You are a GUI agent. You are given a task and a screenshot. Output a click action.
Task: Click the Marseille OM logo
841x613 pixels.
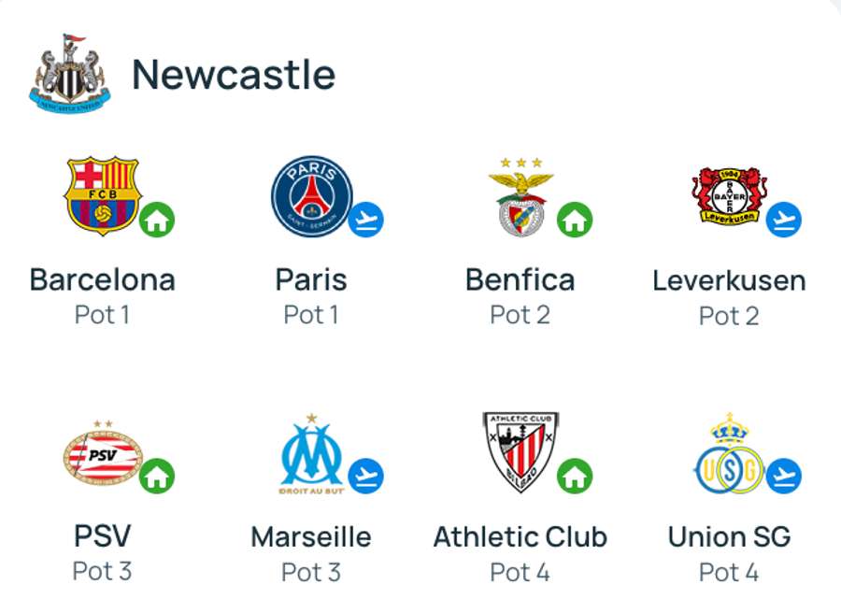[311, 454]
